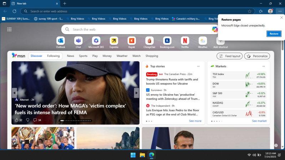Open Feed layout options

coord(229,56)
